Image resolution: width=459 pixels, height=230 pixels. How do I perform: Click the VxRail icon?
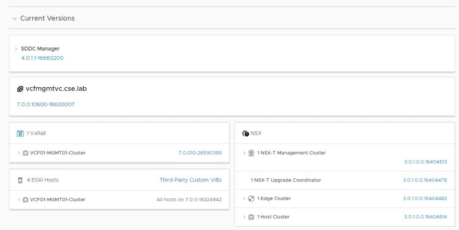click(20, 134)
